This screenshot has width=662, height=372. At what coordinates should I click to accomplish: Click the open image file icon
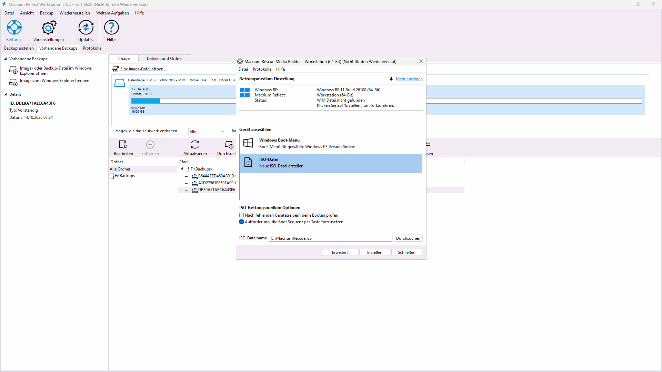116,69
